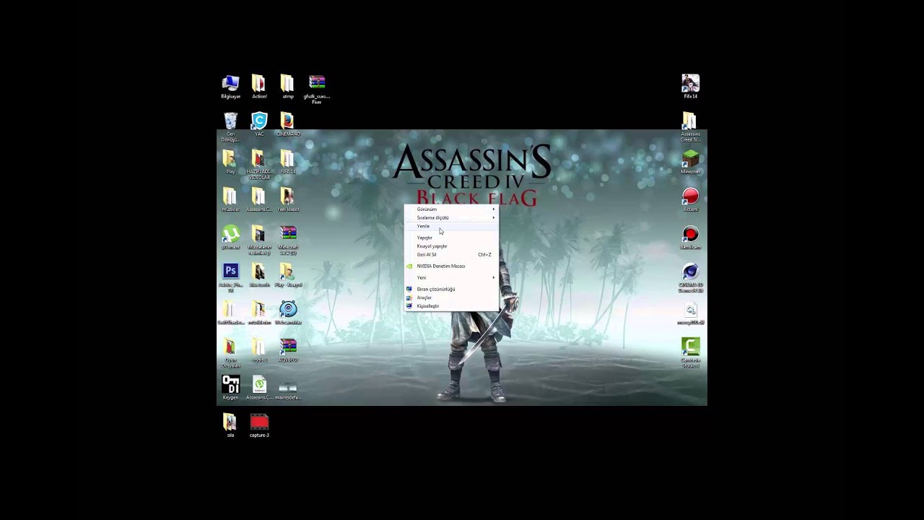Expand the Yeni submenu
The height and width of the screenshot is (520, 924).
pos(452,277)
